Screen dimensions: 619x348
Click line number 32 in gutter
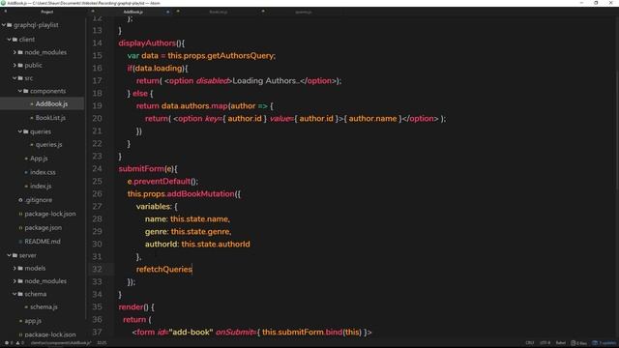pos(97,269)
